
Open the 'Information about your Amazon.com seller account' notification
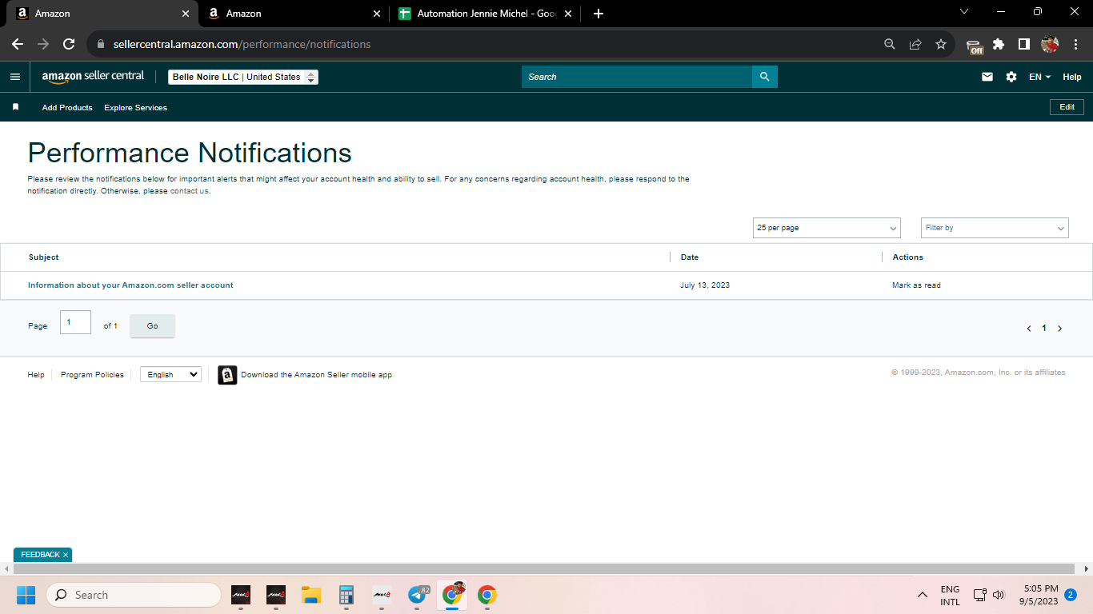(130, 285)
